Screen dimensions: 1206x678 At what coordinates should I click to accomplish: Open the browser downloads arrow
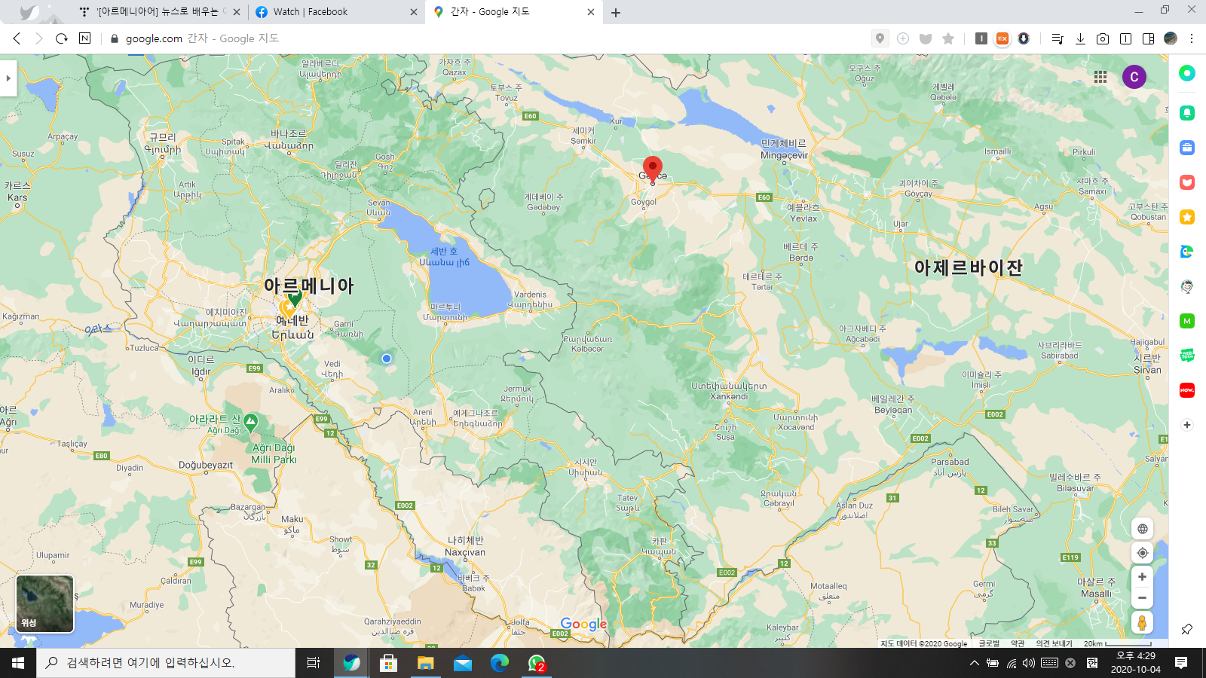(x=1080, y=38)
